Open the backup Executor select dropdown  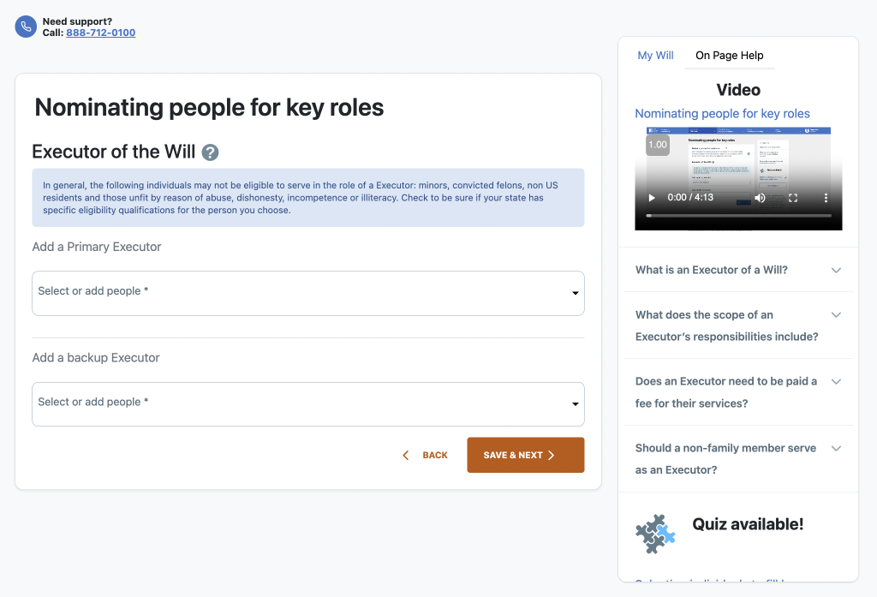point(308,404)
